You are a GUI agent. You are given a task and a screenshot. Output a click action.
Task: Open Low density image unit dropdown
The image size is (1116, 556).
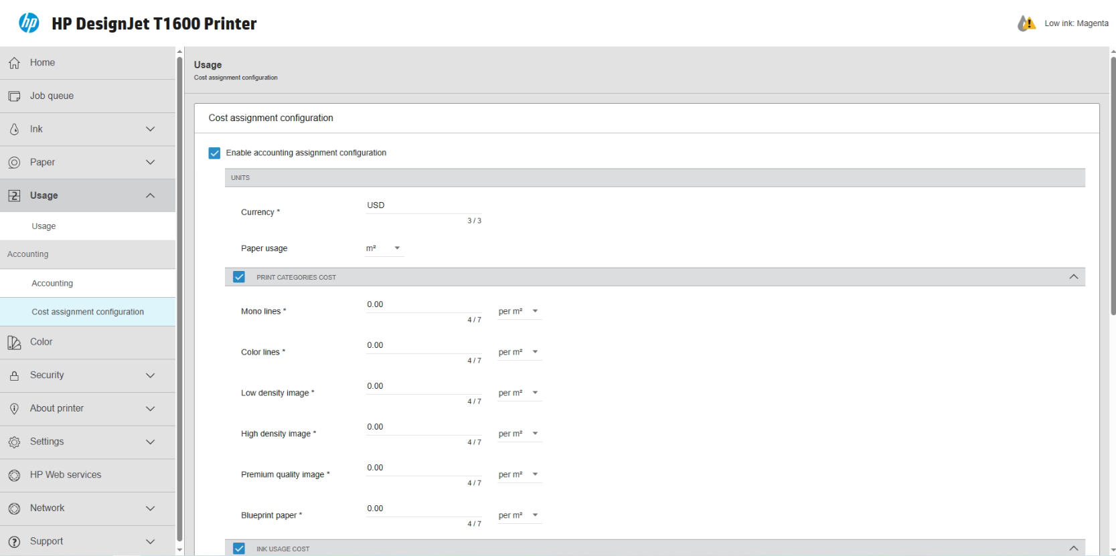[520, 393]
